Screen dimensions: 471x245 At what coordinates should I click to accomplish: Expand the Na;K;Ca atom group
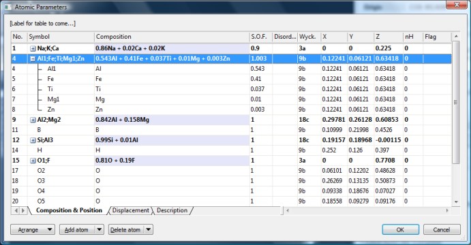33,48
